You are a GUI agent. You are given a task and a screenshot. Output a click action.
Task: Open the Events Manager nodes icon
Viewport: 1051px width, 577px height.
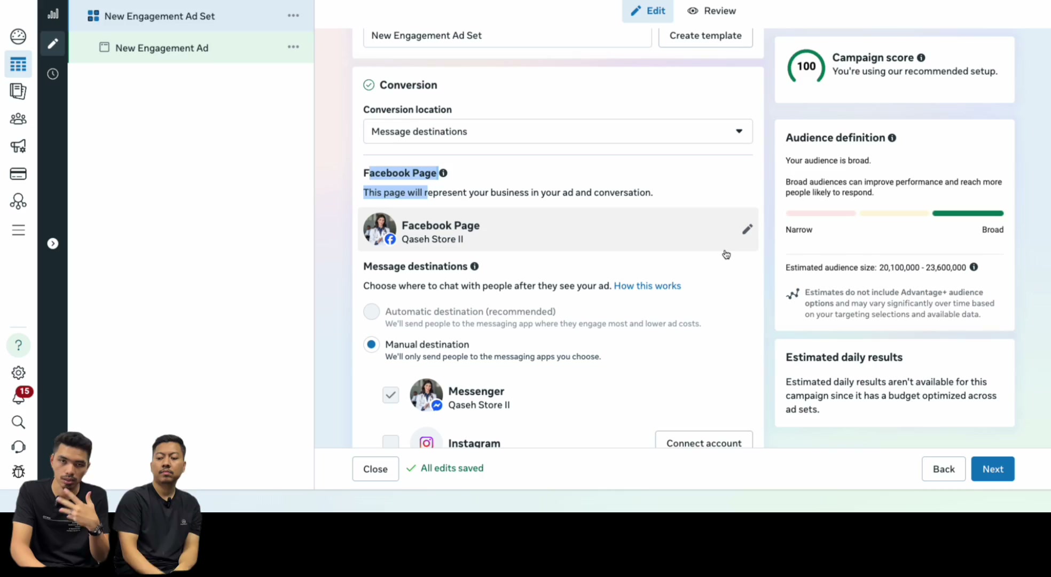click(x=18, y=201)
